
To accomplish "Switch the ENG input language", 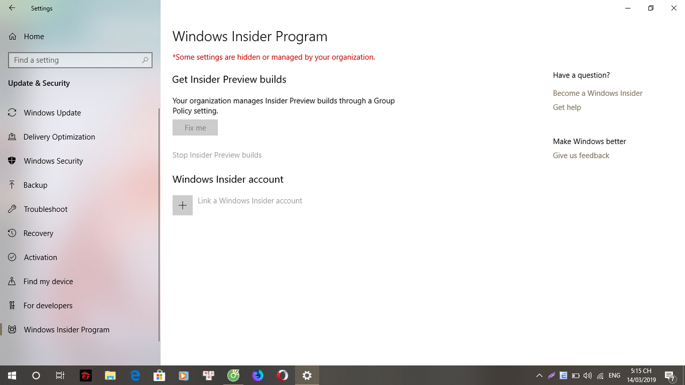I will pyautogui.click(x=614, y=375).
